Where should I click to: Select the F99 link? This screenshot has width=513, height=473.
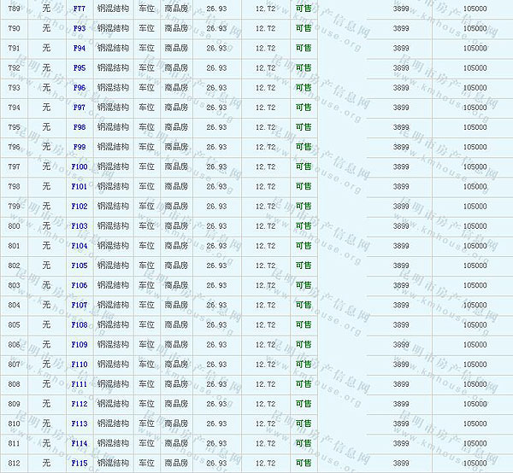pos(80,147)
